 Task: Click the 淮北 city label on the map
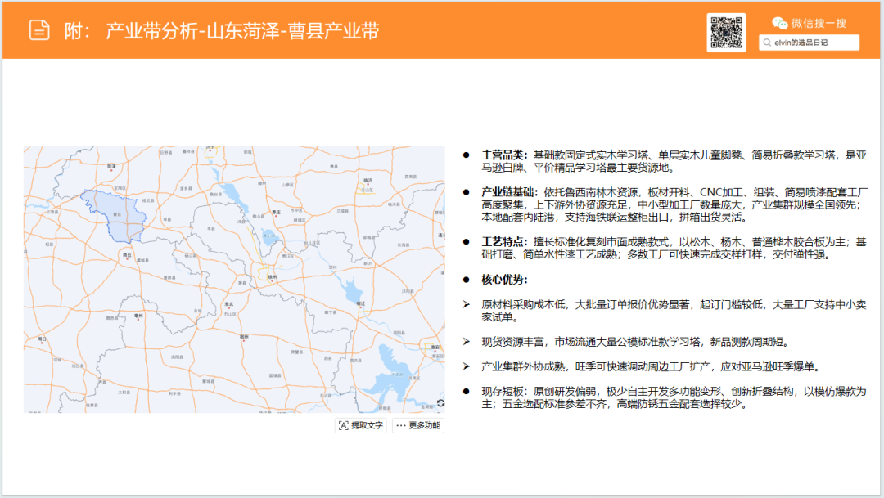coord(229,304)
